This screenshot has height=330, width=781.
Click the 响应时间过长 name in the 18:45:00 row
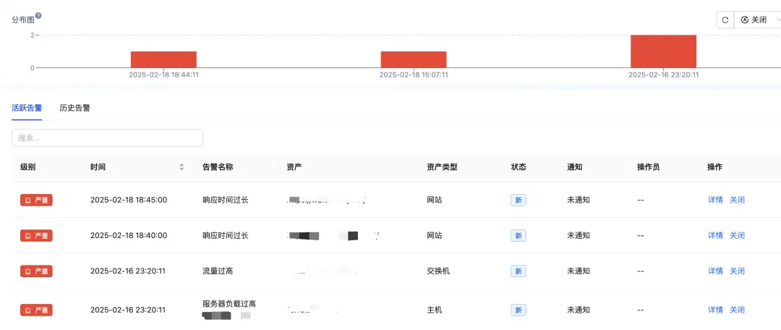coord(225,200)
